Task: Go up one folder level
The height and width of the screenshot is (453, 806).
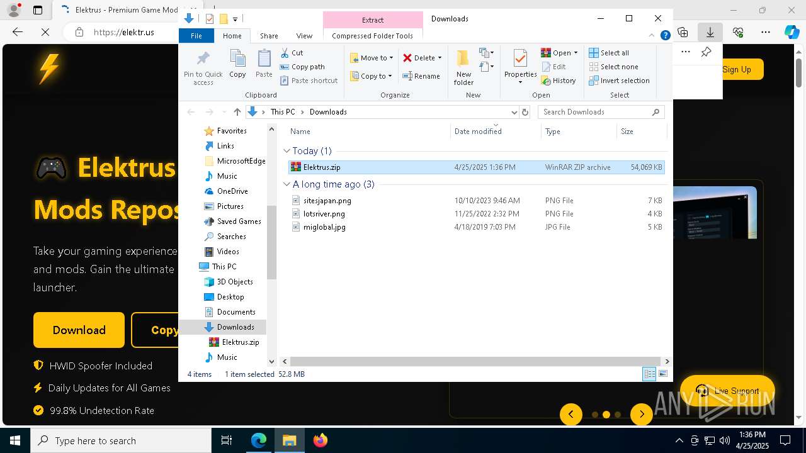Action: 237,112
